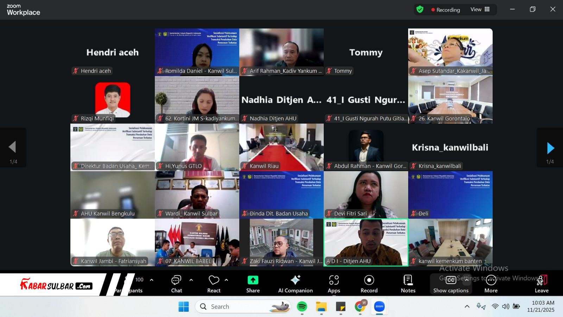Screen dimensions: 563x317
Task: Open the Chat panel
Action: click(x=176, y=284)
